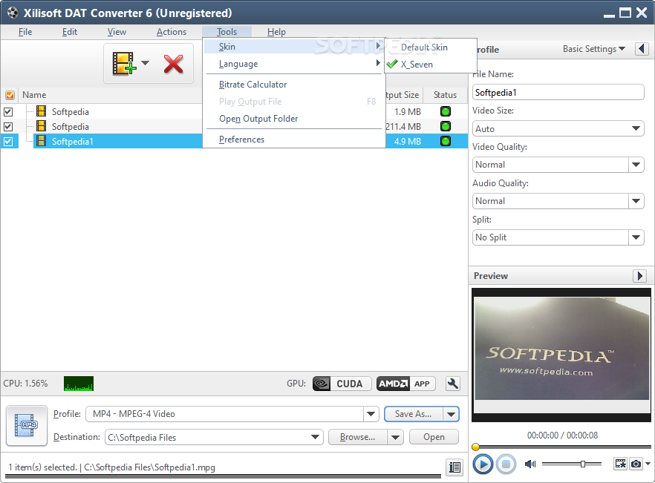Click the MP4 profile format icon
The height and width of the screenshot is (483, 655).
coord(27,425)
